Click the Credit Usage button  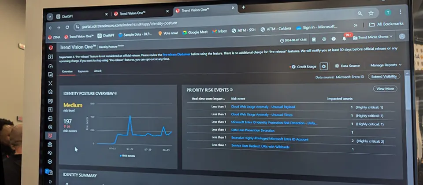click(304, 67)
